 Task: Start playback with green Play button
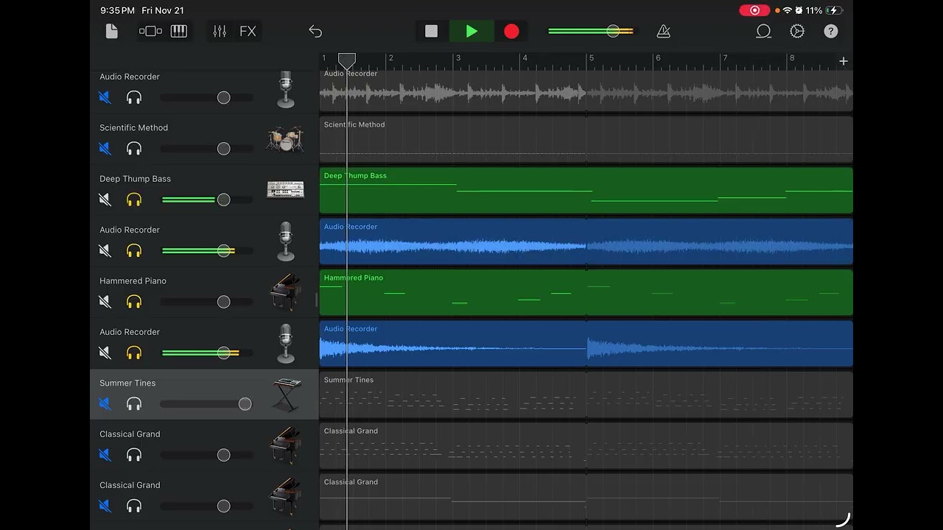(471, 31)
